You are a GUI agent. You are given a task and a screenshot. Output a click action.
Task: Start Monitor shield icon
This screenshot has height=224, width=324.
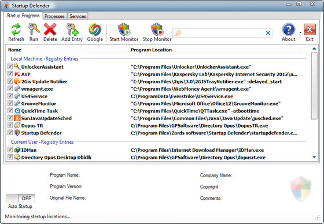coord(124,29)
